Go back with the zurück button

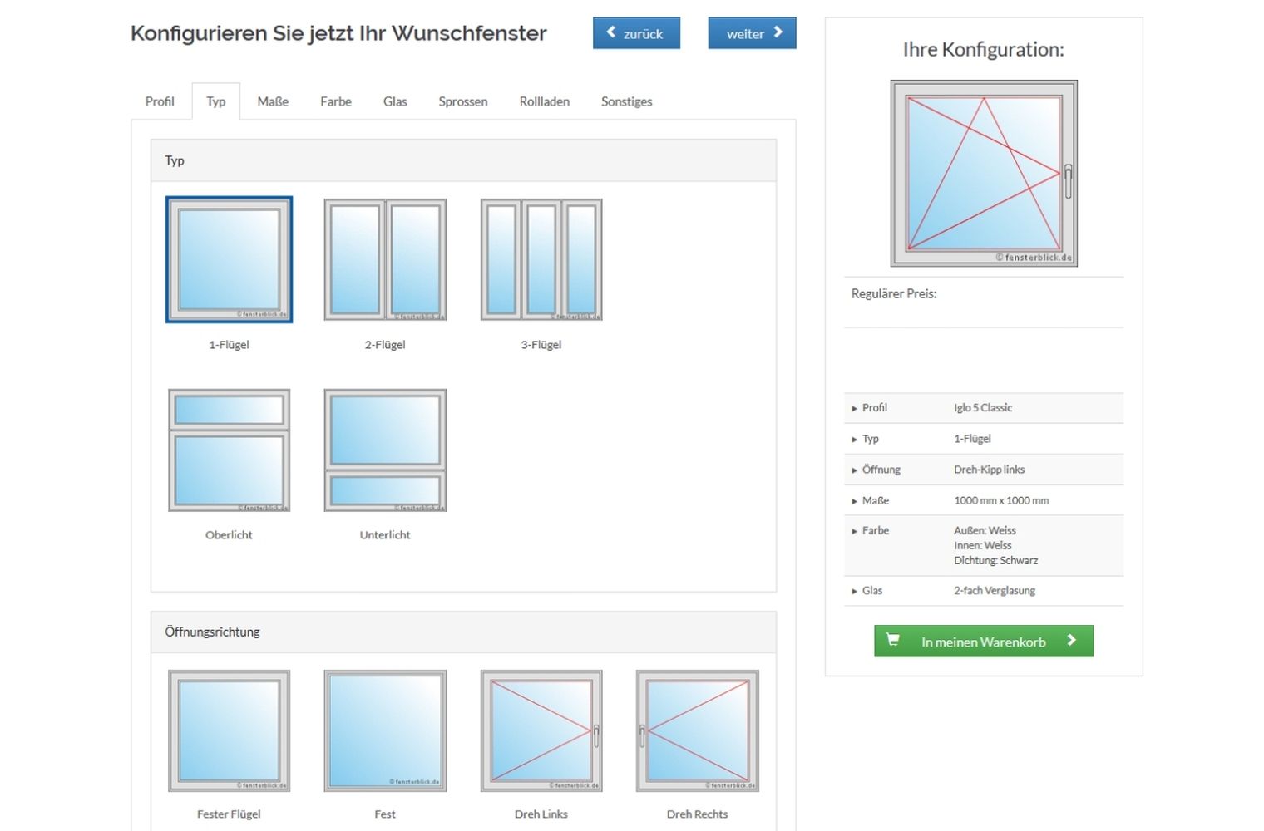[x=636, y=33]
